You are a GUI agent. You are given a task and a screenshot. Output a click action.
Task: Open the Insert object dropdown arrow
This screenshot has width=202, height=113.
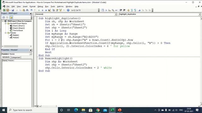[10, 10]
